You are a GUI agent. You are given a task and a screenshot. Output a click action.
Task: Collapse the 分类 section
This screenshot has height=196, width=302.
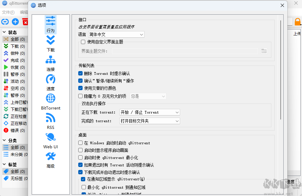[x=4, y=140]
